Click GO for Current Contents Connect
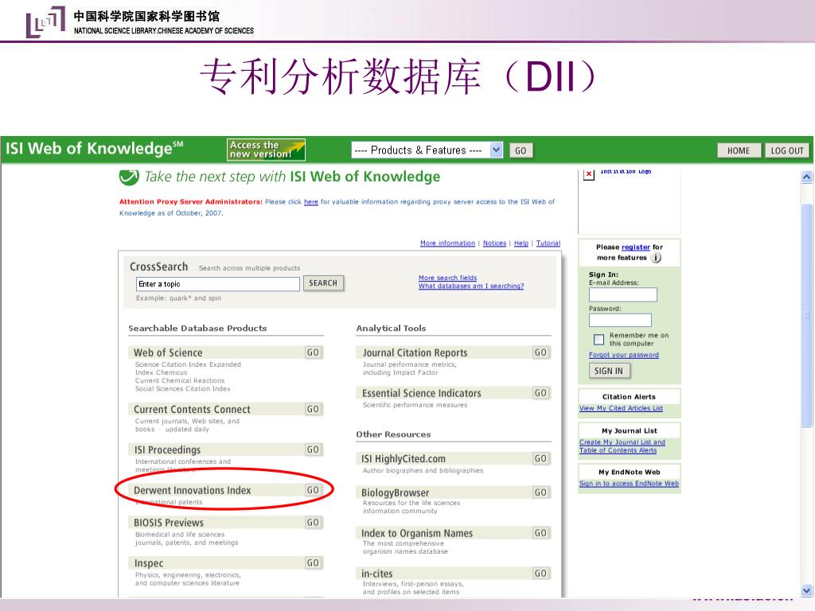Viewport: 815px width, 611px height. [x=313, y=409]
